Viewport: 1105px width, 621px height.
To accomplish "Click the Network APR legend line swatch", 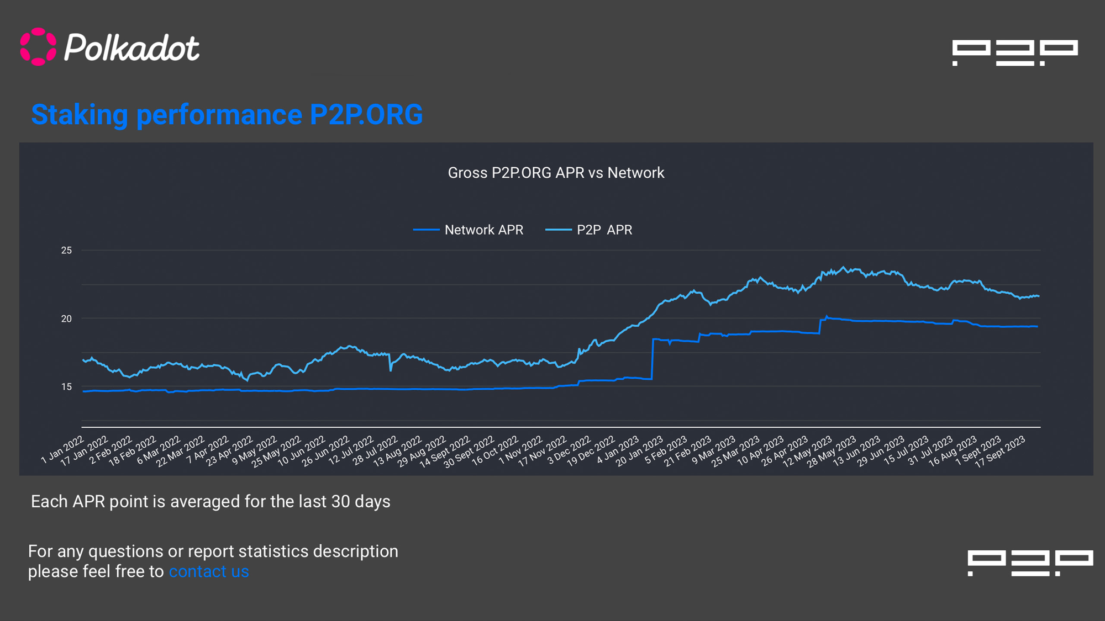I will 426,230.
